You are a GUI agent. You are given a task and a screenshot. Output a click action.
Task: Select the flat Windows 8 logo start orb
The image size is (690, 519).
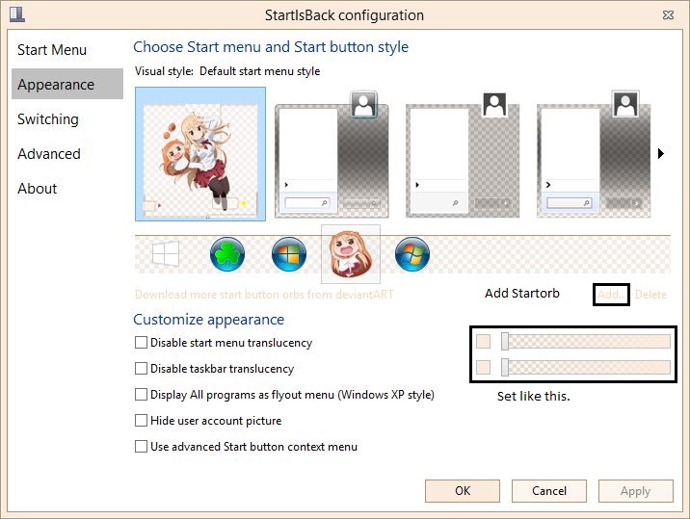click(166, 254)
